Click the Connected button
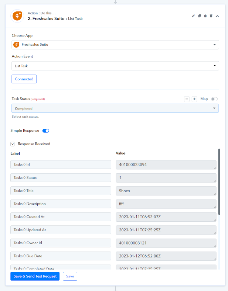This screenshot has height=291, width=228. point(24,79)
